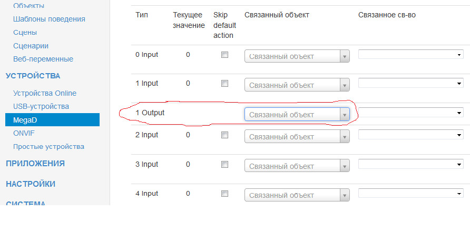Open linked object dropdown for 3 Input
Viewport: 470px width, 242px height.
pos(297,165)
